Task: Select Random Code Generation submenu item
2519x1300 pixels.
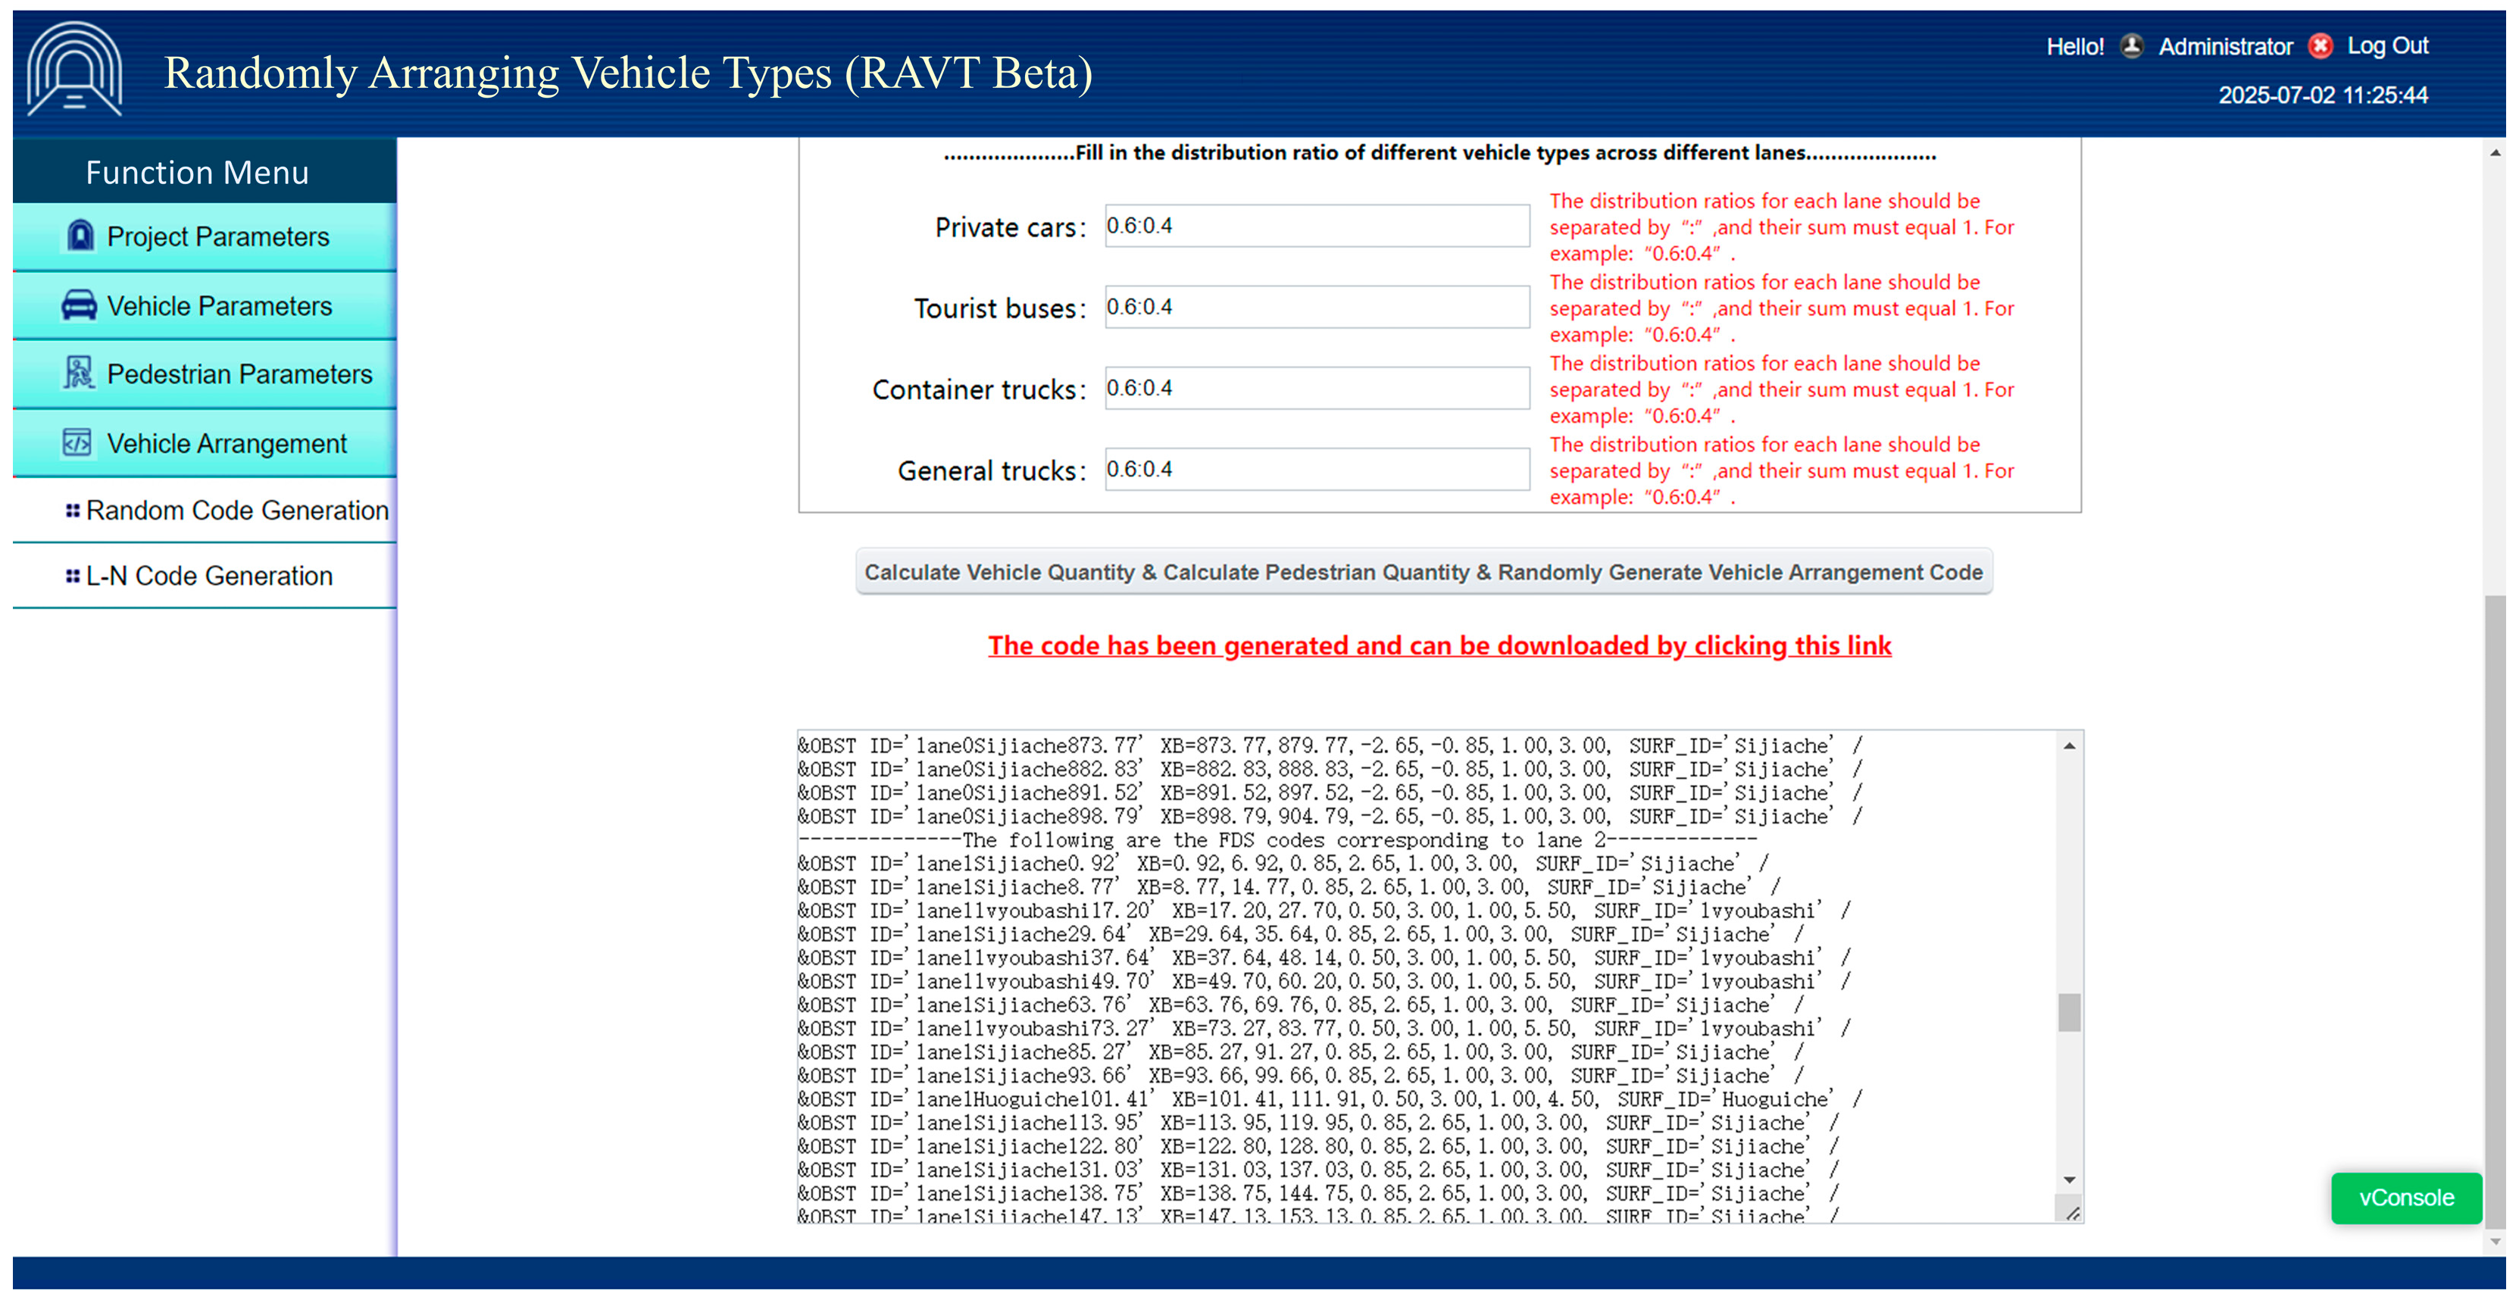Action: point(205,511)
